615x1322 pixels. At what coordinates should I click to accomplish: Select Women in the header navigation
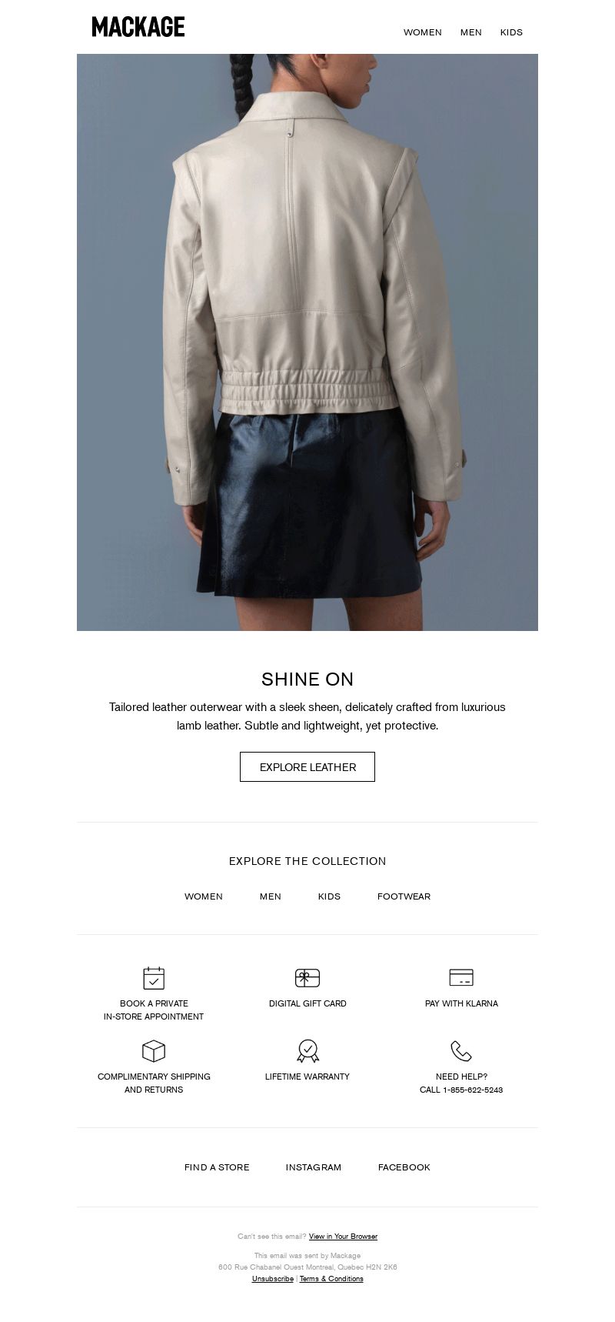(423, 32)
